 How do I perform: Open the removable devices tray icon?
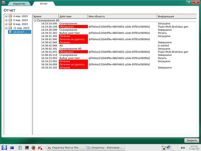(x=164, y=148)
